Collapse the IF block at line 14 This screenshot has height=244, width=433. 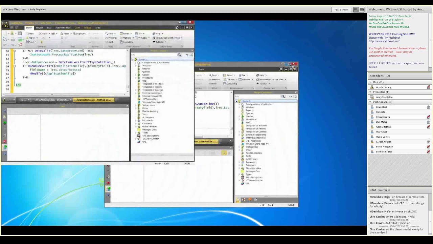click(x=14, y=66)
